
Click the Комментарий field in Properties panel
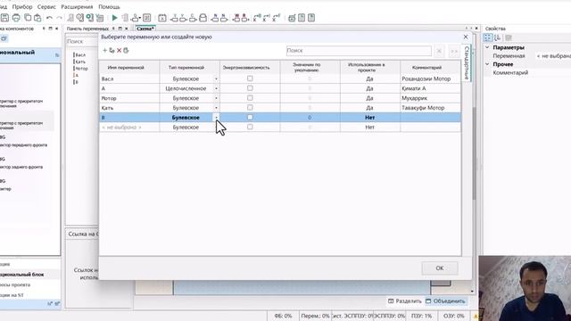(x=553, y=73)
